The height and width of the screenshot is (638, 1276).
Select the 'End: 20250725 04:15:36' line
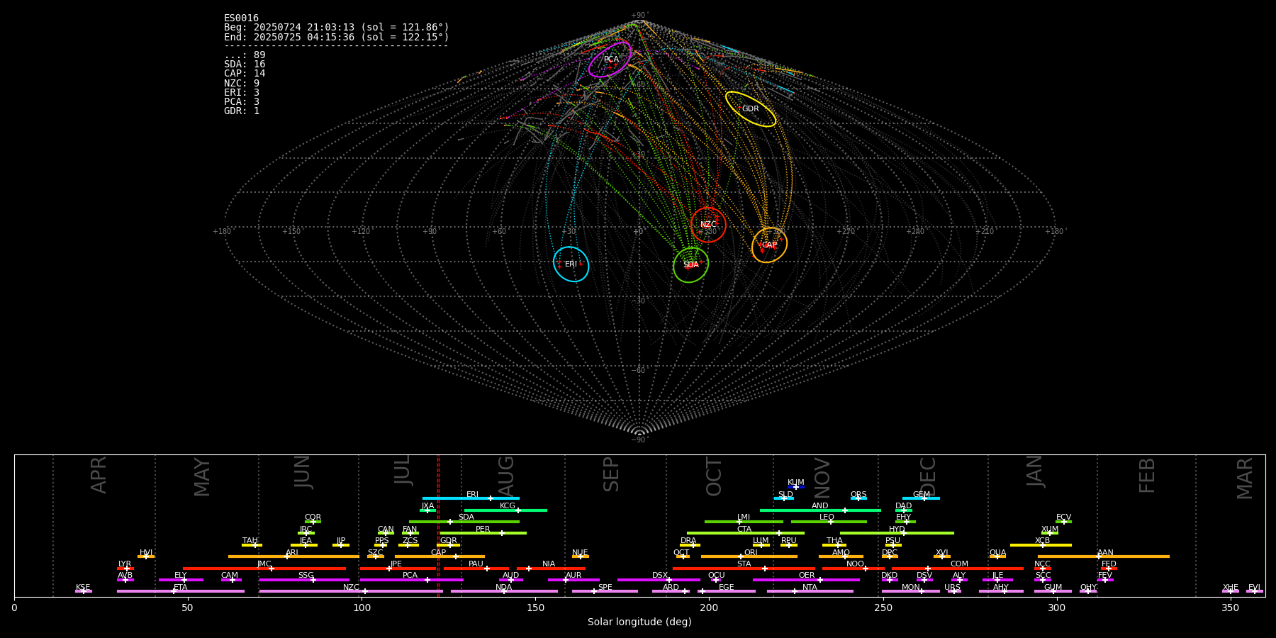[337, 37]
